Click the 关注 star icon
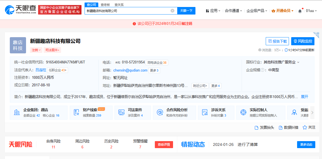Screen dimensions: 322x159 305,127
